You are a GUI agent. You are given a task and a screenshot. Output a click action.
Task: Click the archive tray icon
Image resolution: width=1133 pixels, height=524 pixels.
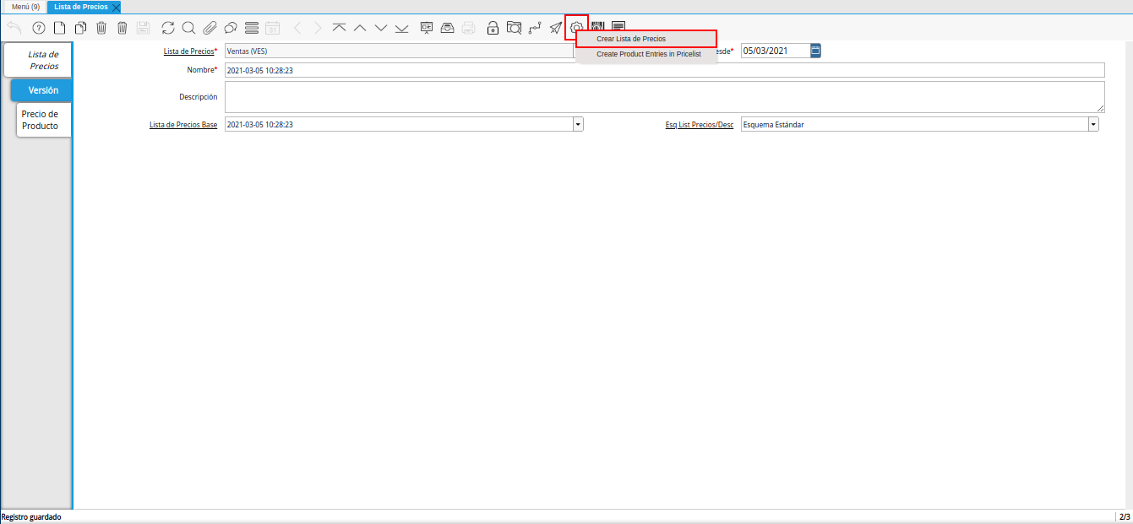pos(448,28)
